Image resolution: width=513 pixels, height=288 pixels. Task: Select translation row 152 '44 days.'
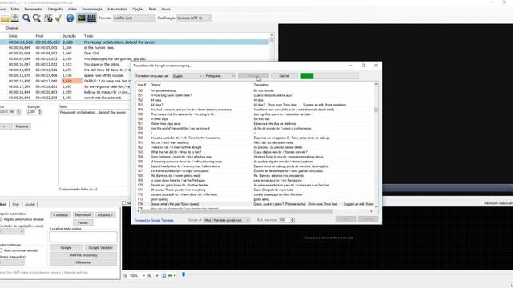pos(255,100)
